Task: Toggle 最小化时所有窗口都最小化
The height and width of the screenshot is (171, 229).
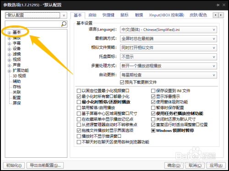Action: click(79, 97)
